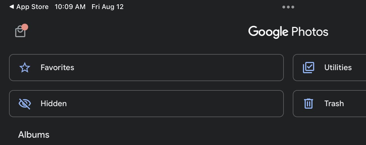Click the word Photos in the title
The width and height of the screenshot is (366, 145).
[310, 32]
